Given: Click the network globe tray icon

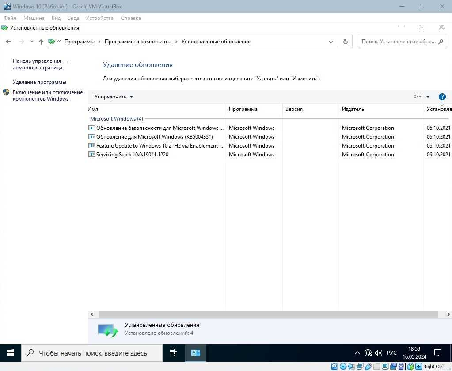Looking at the screenshot, I should 368,353.
